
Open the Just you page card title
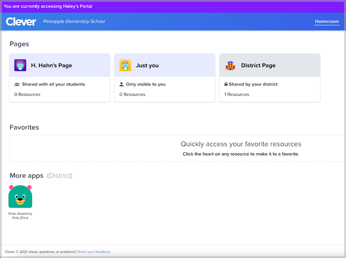coord(147,65)
